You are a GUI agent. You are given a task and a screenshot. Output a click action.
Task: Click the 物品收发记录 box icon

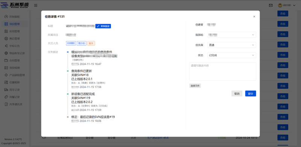pos(6,53)
